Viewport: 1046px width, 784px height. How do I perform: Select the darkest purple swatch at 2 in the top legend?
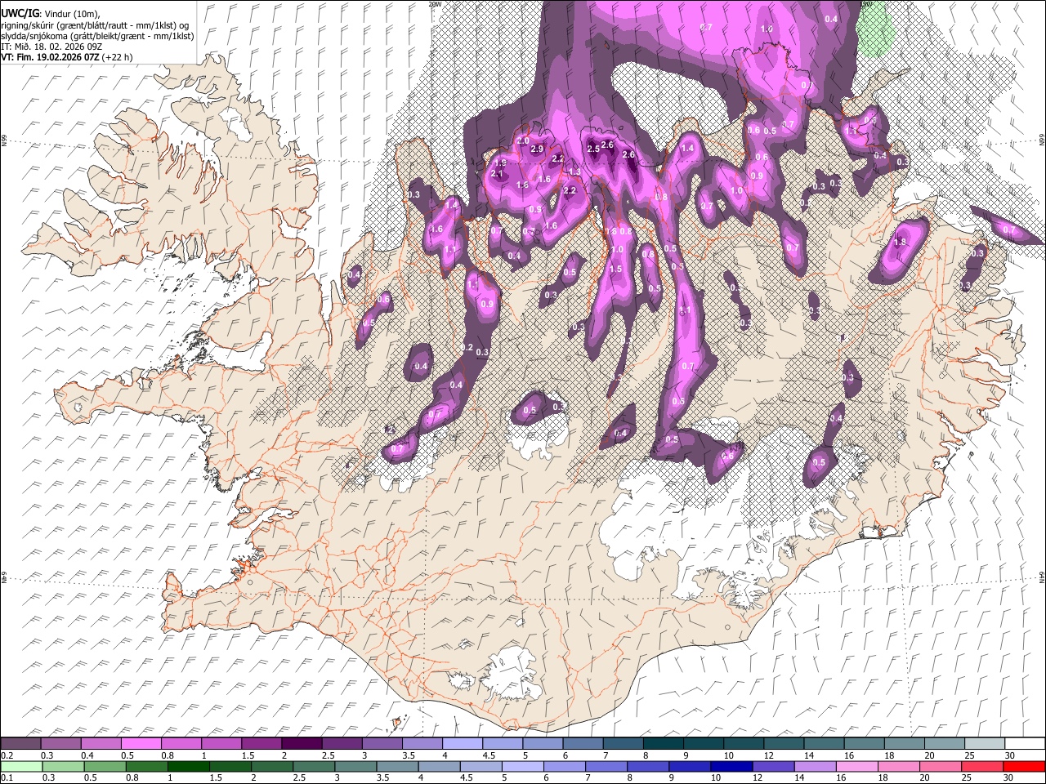(x=302, y=743)
